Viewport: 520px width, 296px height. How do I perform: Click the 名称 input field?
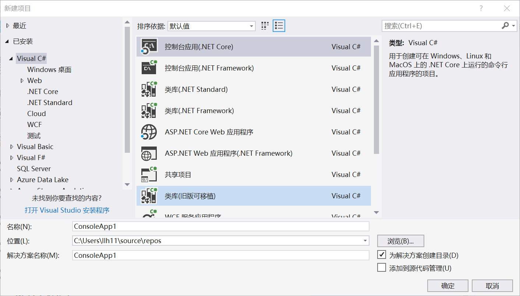coord(220,227)
